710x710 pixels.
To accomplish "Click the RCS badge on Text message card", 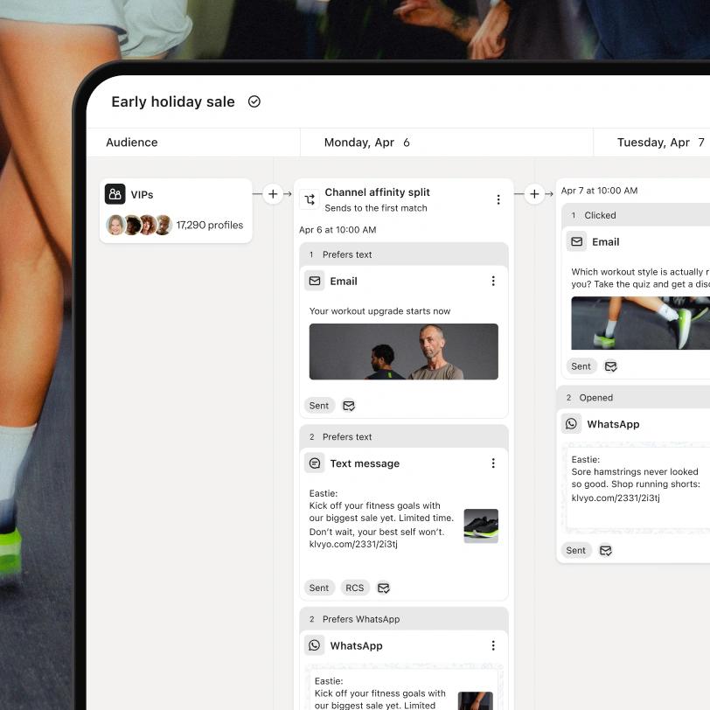I will 354,588.
